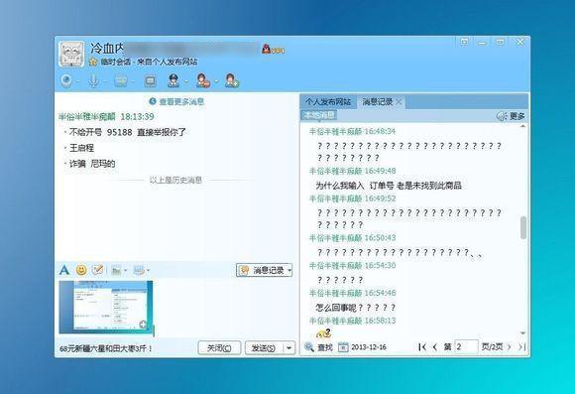Click the message records scrollbar thumb
The width and height of the screenshot is (575, 394).
523,227
